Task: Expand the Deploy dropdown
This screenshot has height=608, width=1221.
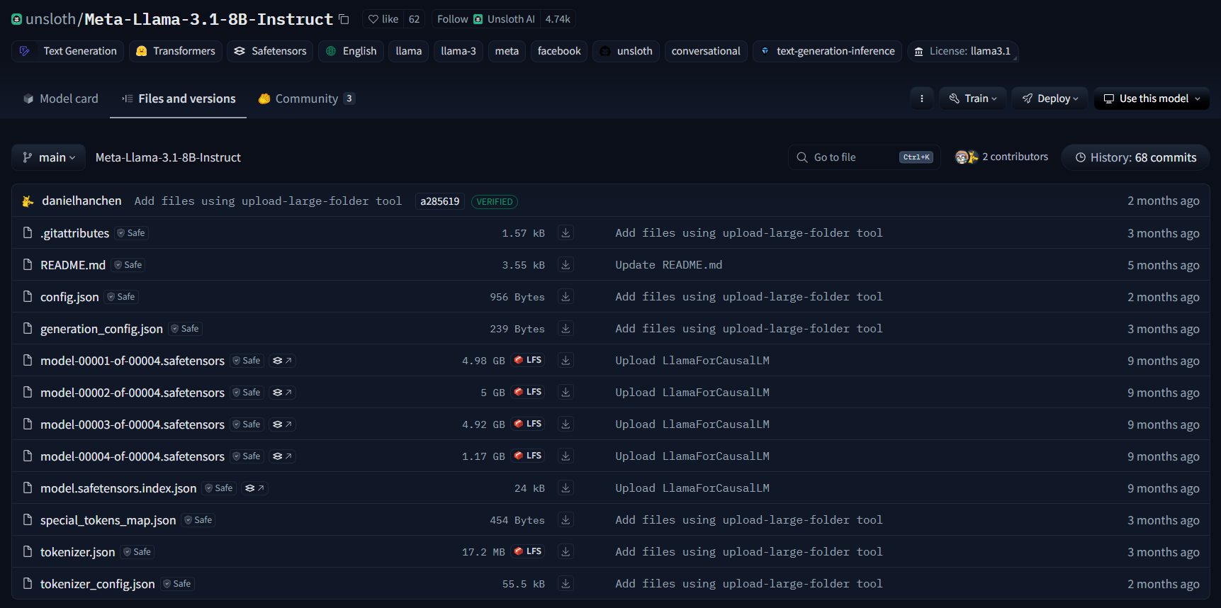Action: 1050,98
